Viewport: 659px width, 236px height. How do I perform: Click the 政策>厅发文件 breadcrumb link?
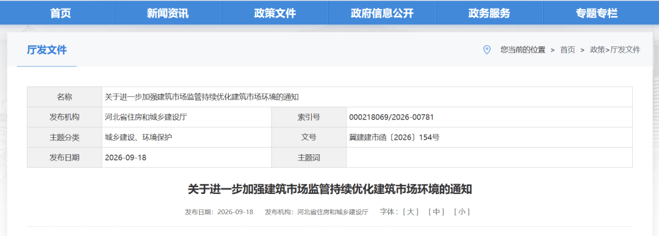point(615,50)
